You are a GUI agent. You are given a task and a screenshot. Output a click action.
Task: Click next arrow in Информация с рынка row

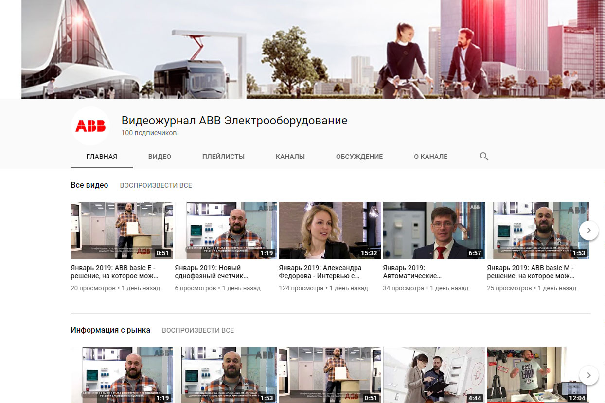(x=589, y=375)
